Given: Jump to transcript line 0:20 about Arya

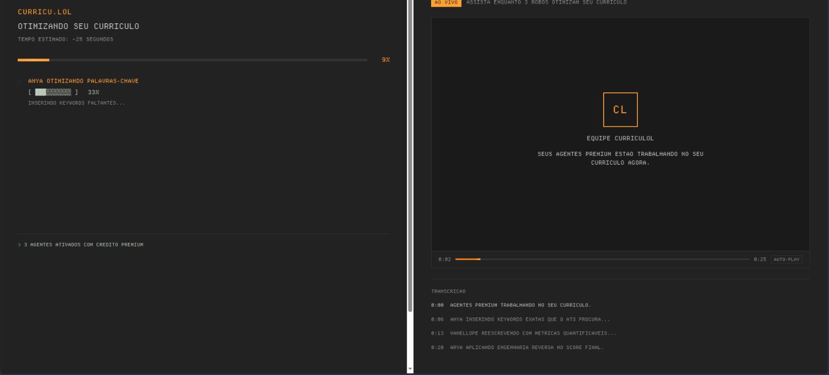Looking at the screenshot, I should pos(517,347).
